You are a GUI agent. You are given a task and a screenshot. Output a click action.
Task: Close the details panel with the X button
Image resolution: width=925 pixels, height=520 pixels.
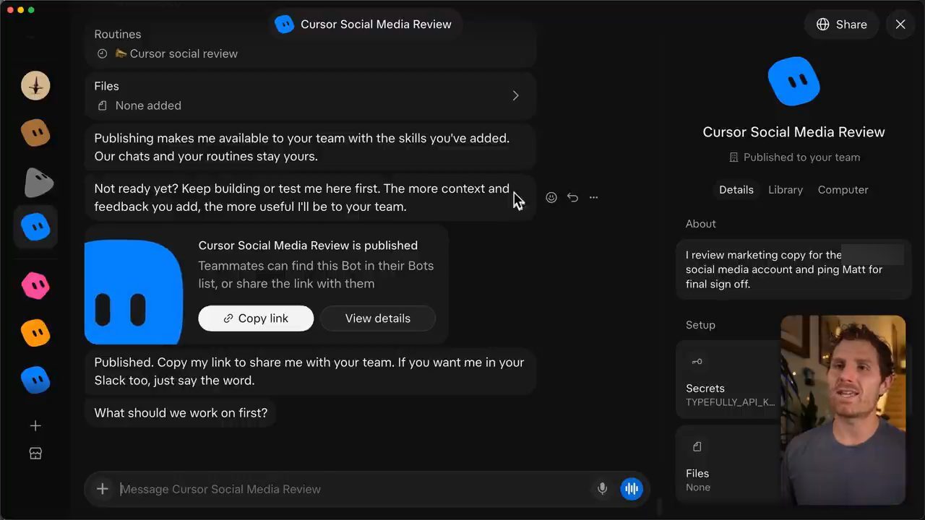point(900,25)
